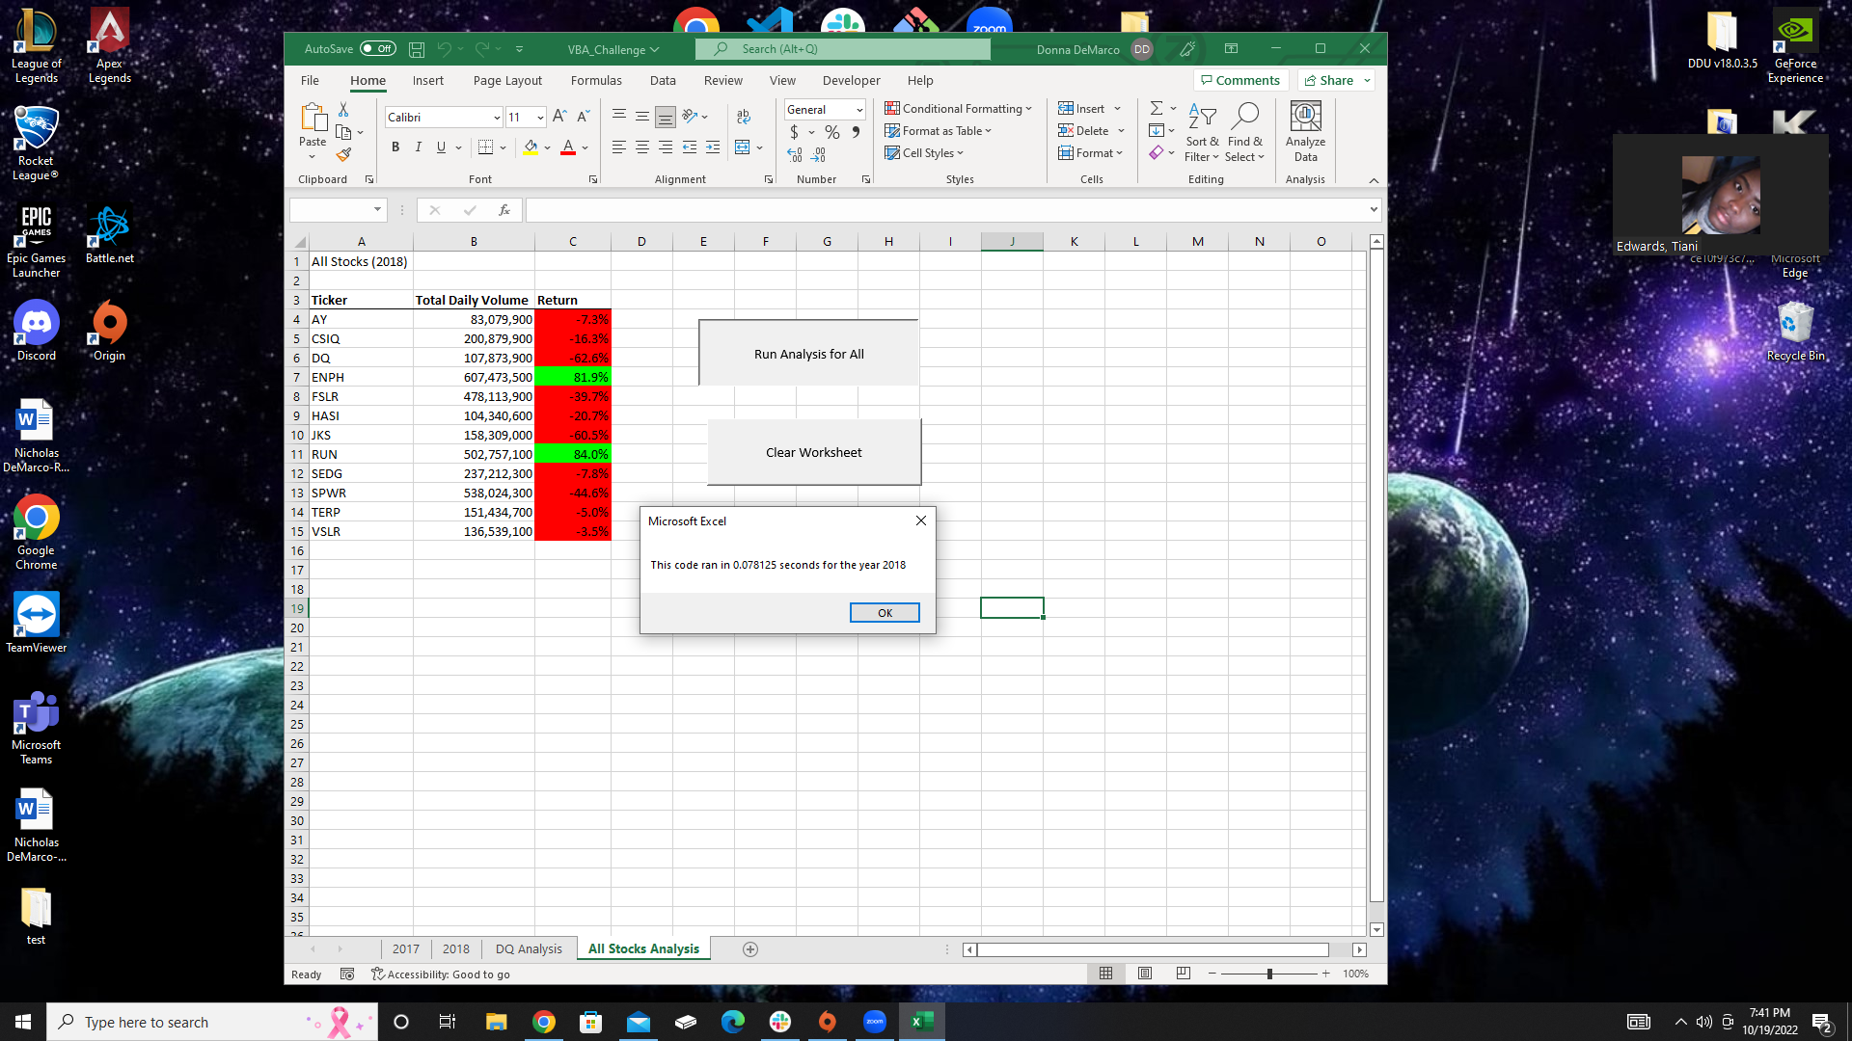Open the Developer ribbon tab
Viewport: 1852px width, 1041px height.
pyautogui.click(x=851, y=81)
